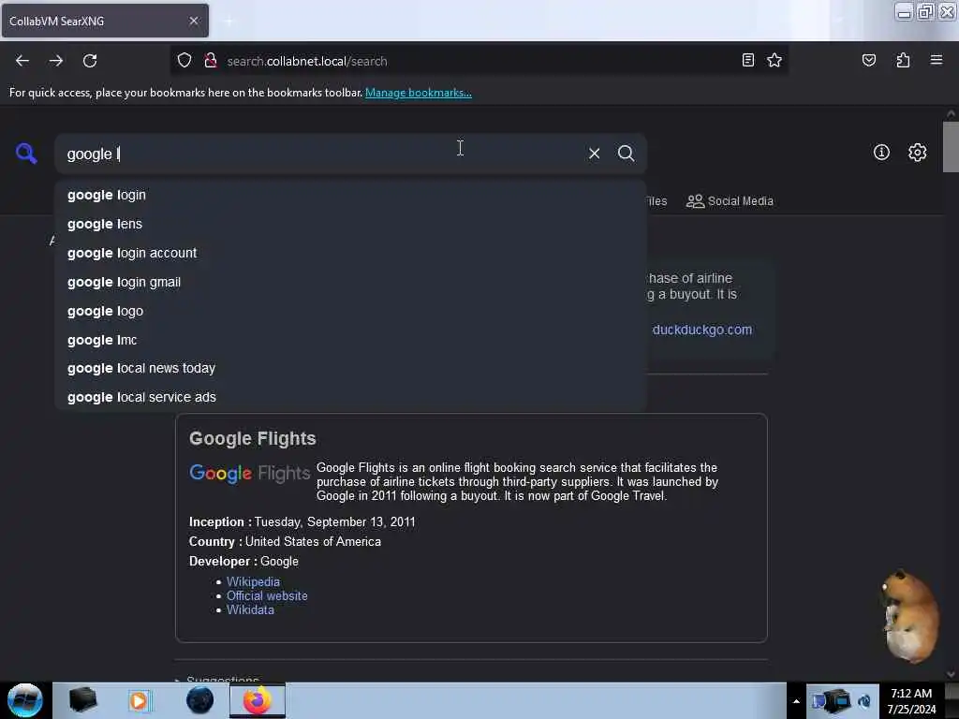959x719 pixels.
Task: Open the extensions puzzle icon
Action: pyautogui.click(x=903, y=60)
